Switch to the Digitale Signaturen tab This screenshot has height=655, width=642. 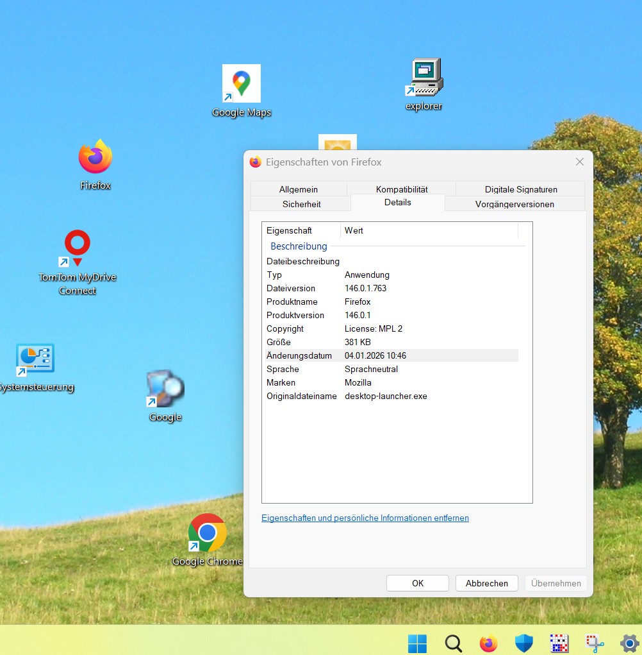[520, 189]
